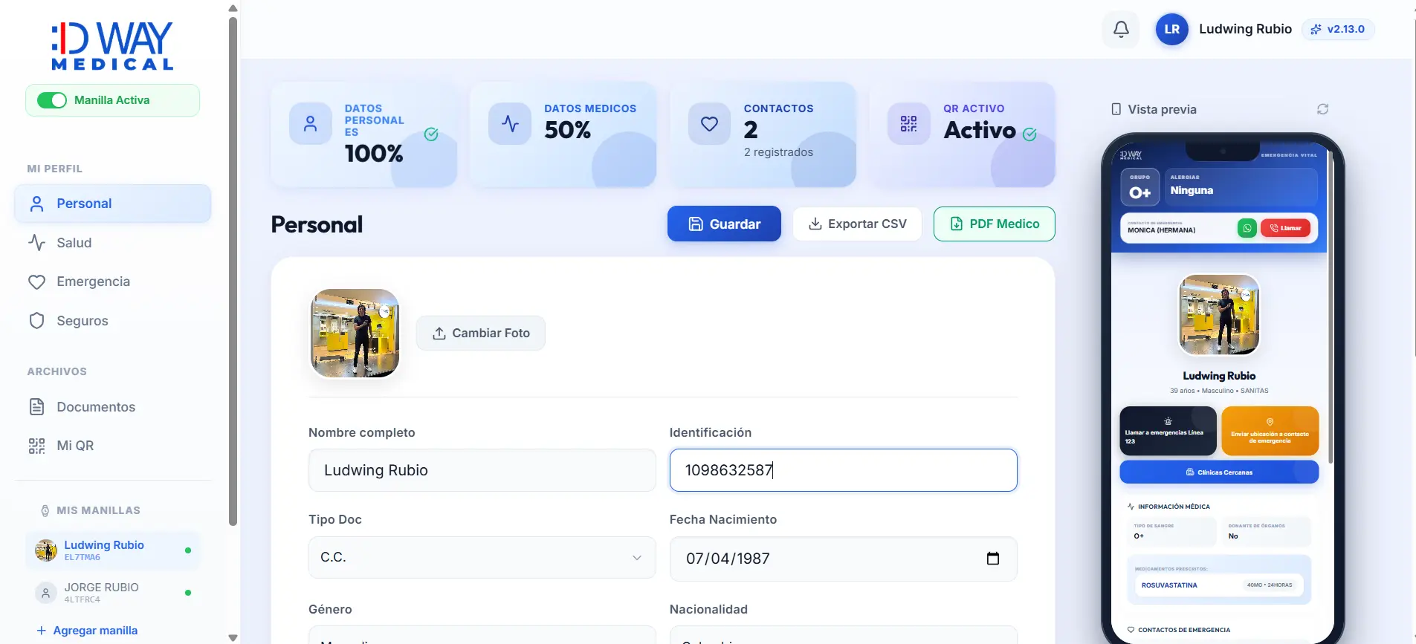Refresh the Vista previa phone preview

1322,109
